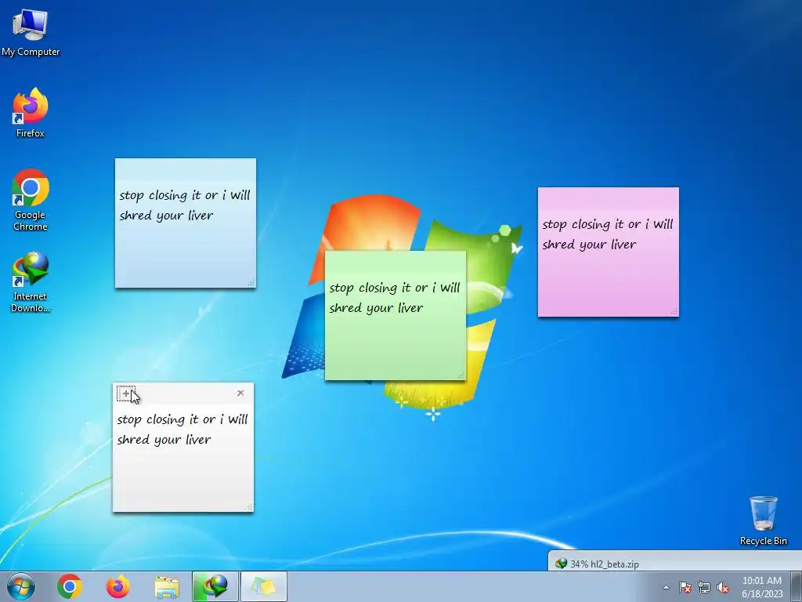This screenshot has height=602, width=802.
Task: Click text in the blue sticky note
Action: [185, 205]
